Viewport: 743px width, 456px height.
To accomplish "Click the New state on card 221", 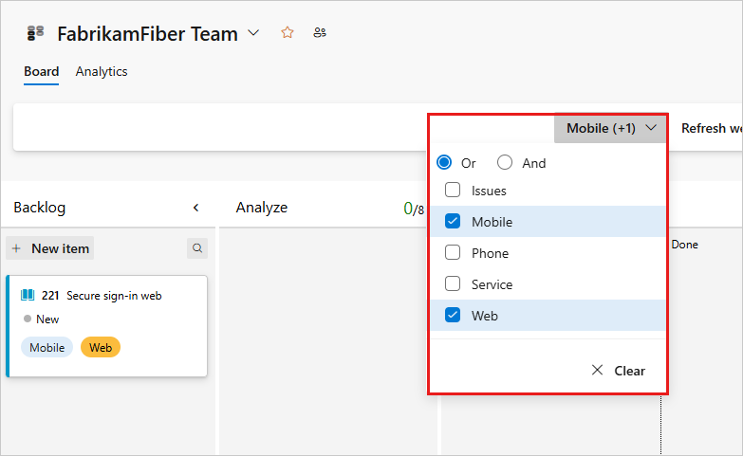I will point(41,319).
